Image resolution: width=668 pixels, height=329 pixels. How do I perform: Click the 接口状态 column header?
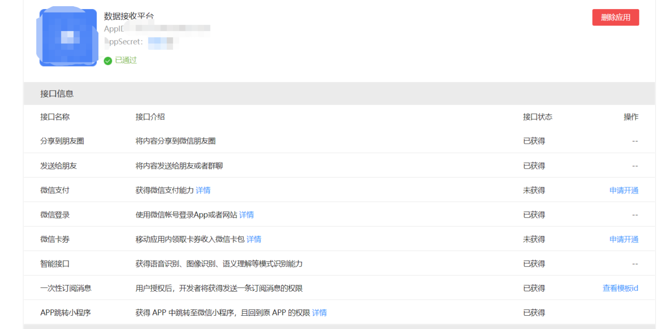[x=537, y=117]
